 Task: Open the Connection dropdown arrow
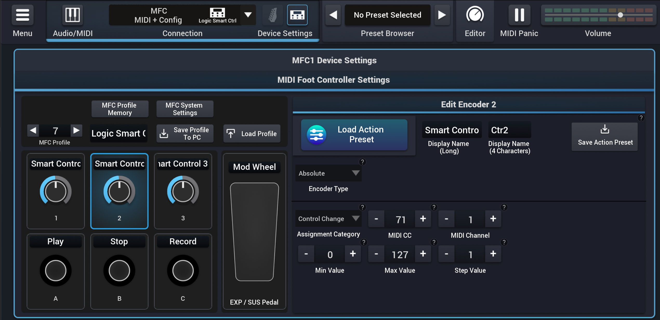point(248,15)
